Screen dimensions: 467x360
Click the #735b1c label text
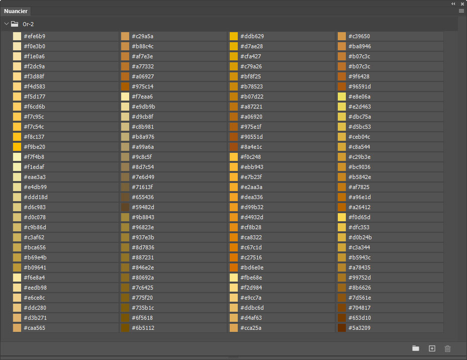(143, 308)
